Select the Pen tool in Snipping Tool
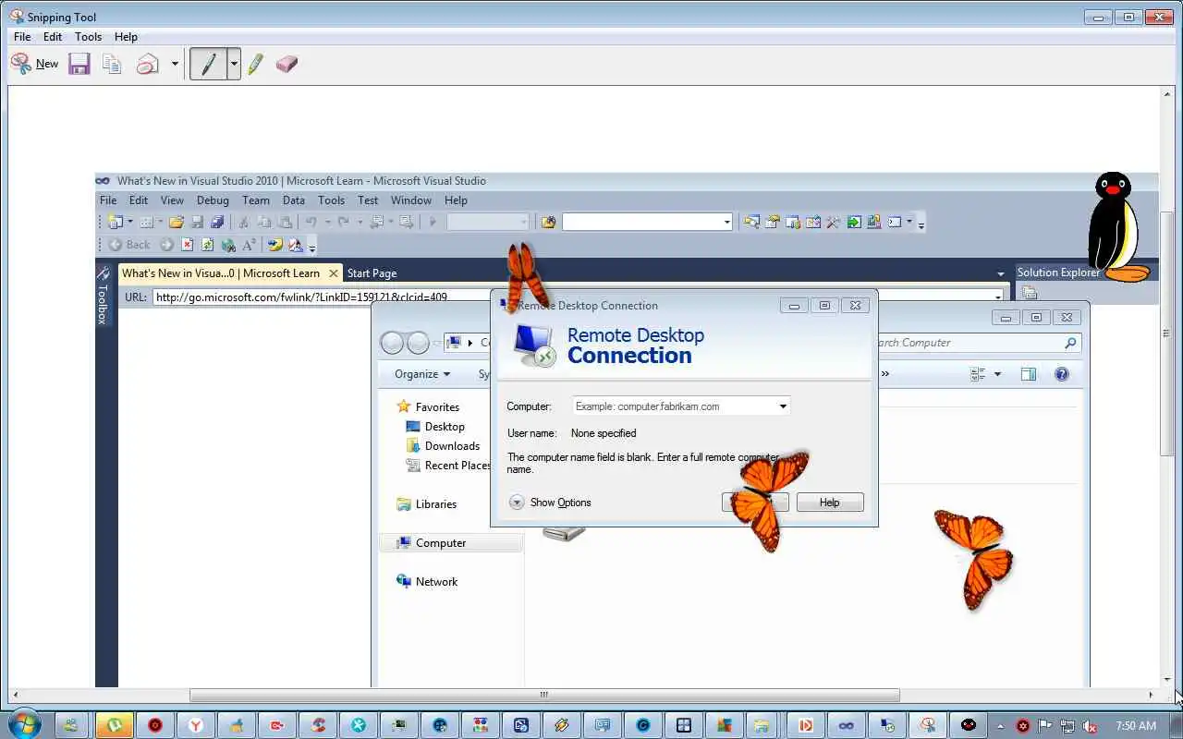The image size is (1183, 739). point(209,64)
